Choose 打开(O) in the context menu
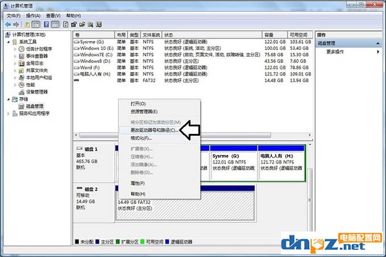 (x=138, y=104)
